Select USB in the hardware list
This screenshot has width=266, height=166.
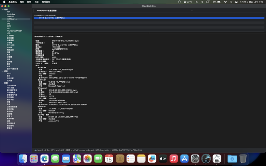pyautogui.click(x=9, y=33)
